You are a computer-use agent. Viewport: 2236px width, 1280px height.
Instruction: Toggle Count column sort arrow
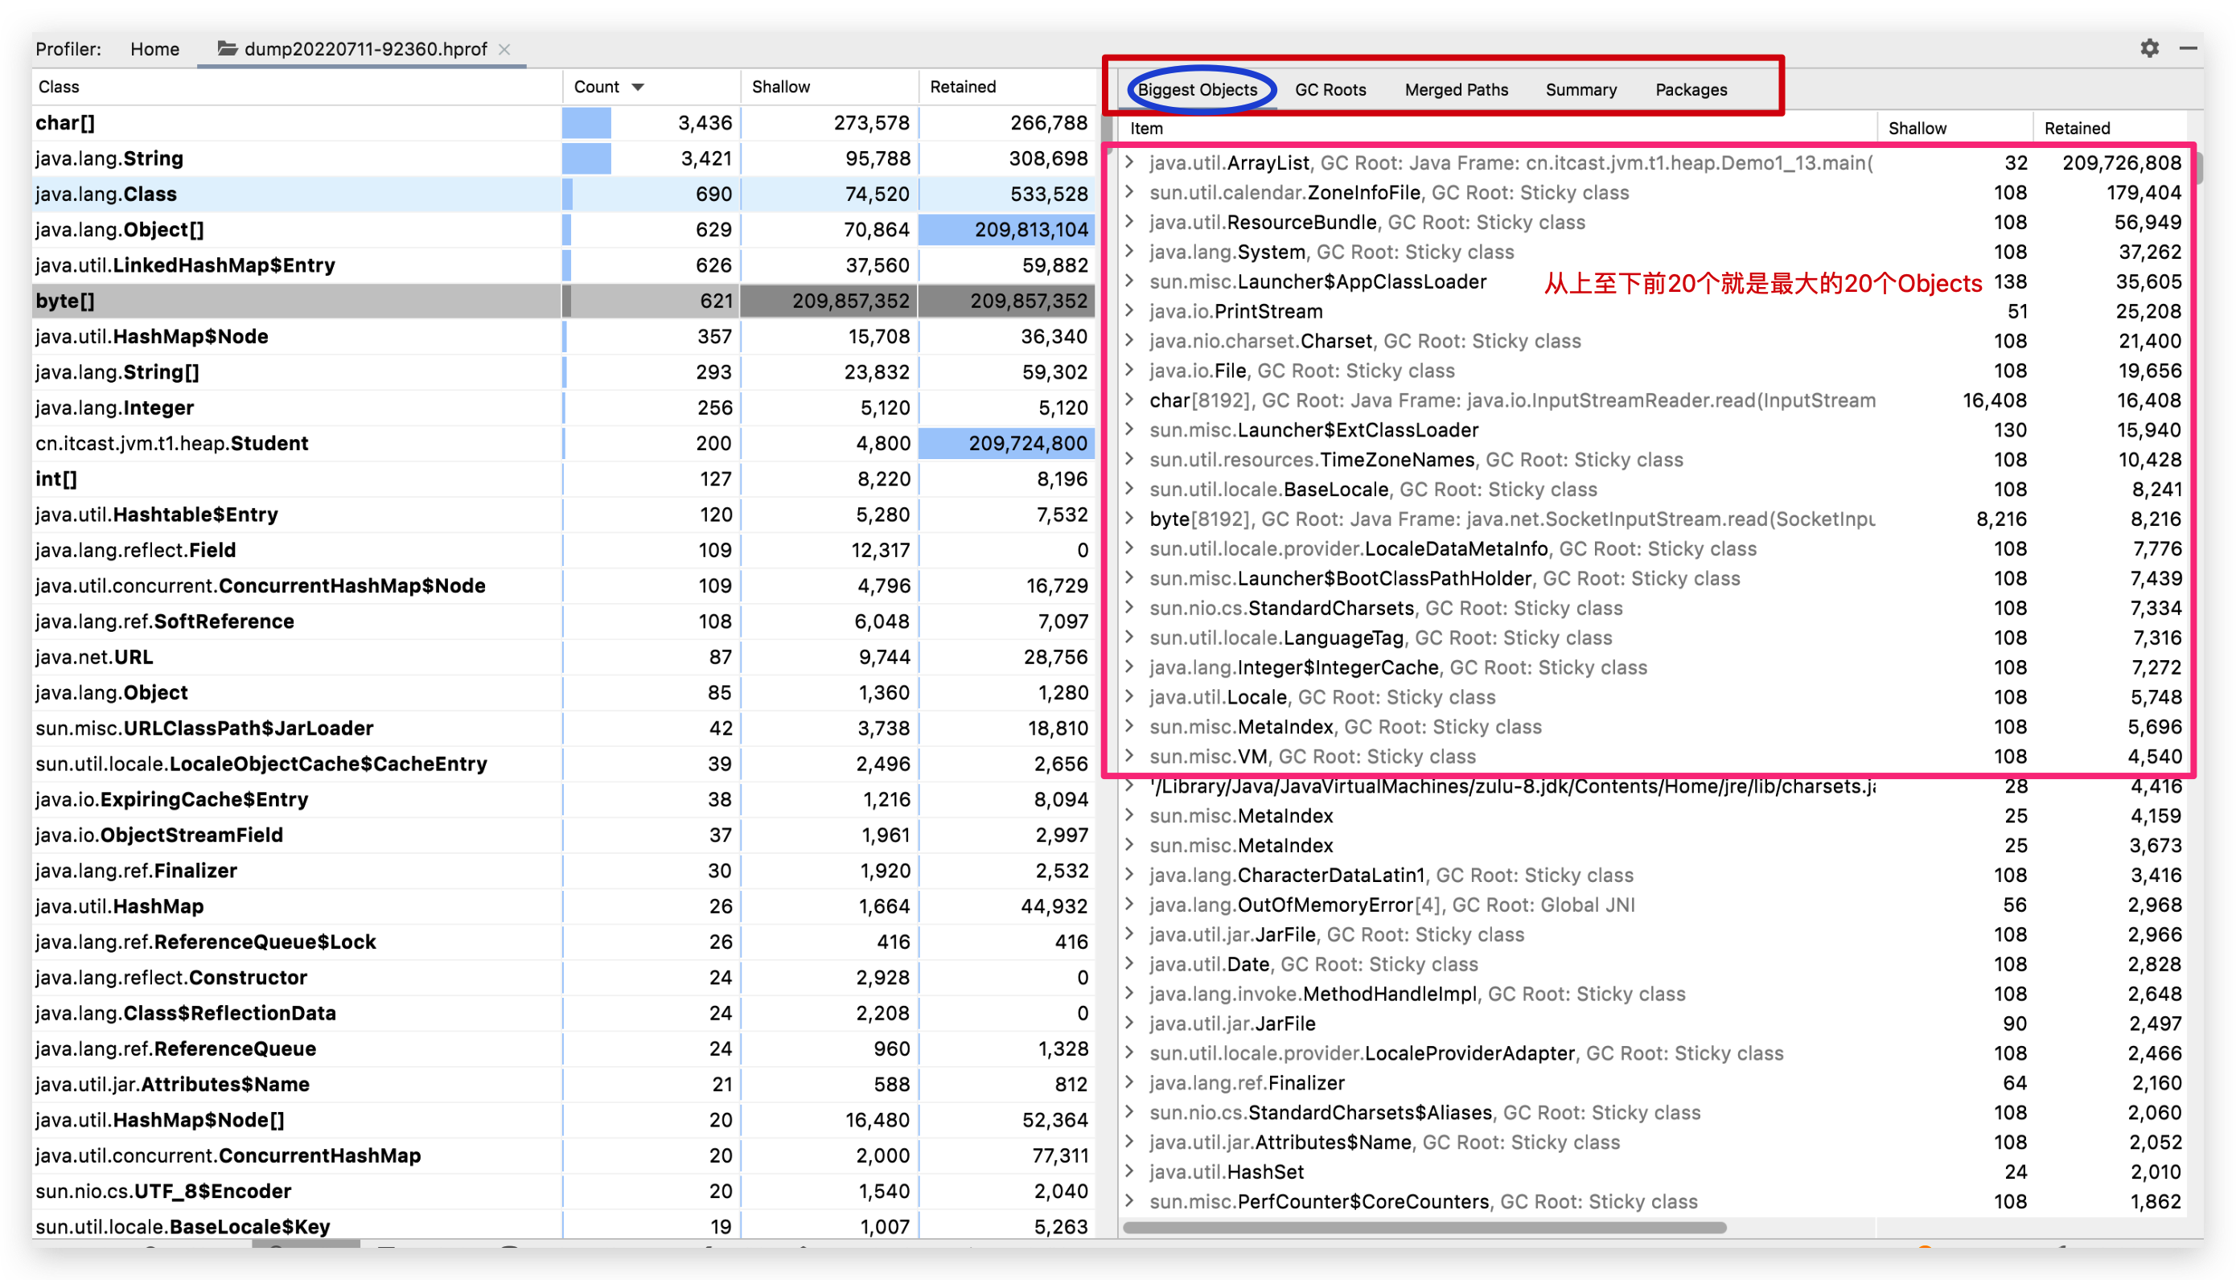click(639, 87)
